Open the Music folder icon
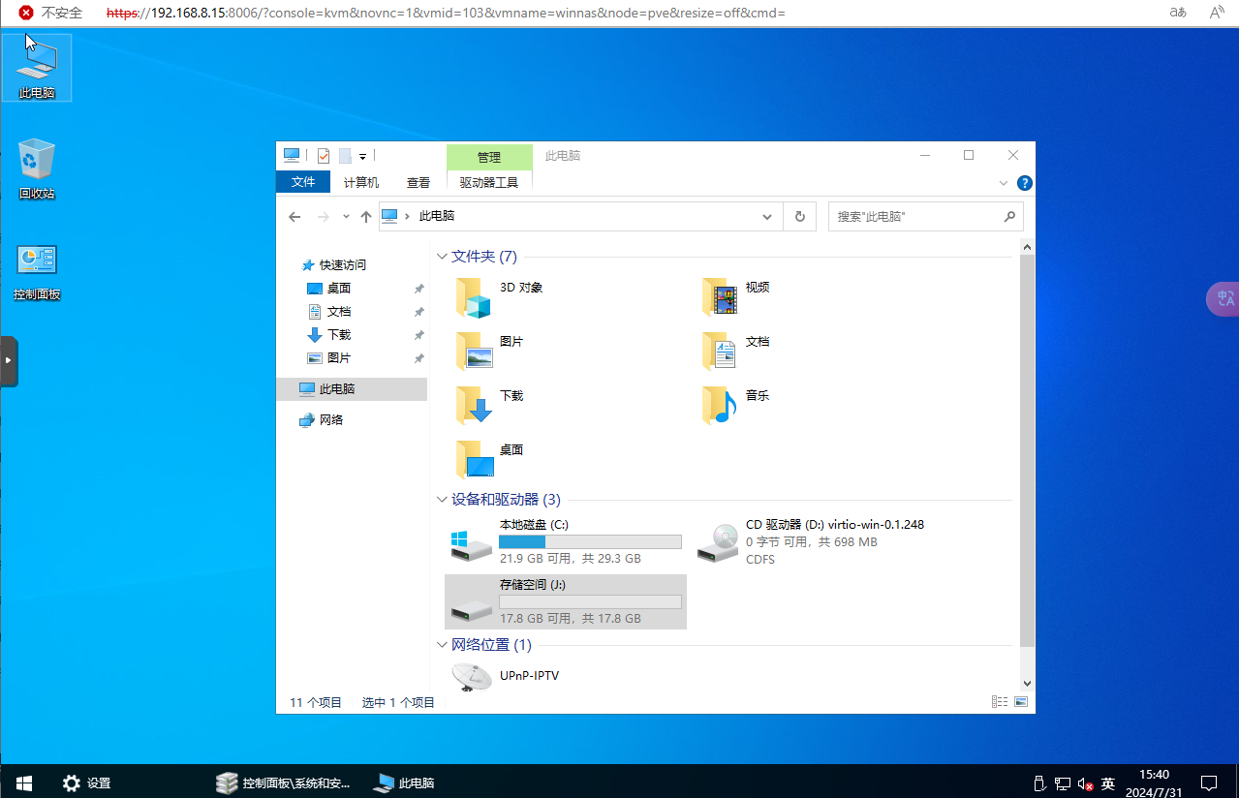This screenshot has height=798, width=1239. [x=719, y=406]
